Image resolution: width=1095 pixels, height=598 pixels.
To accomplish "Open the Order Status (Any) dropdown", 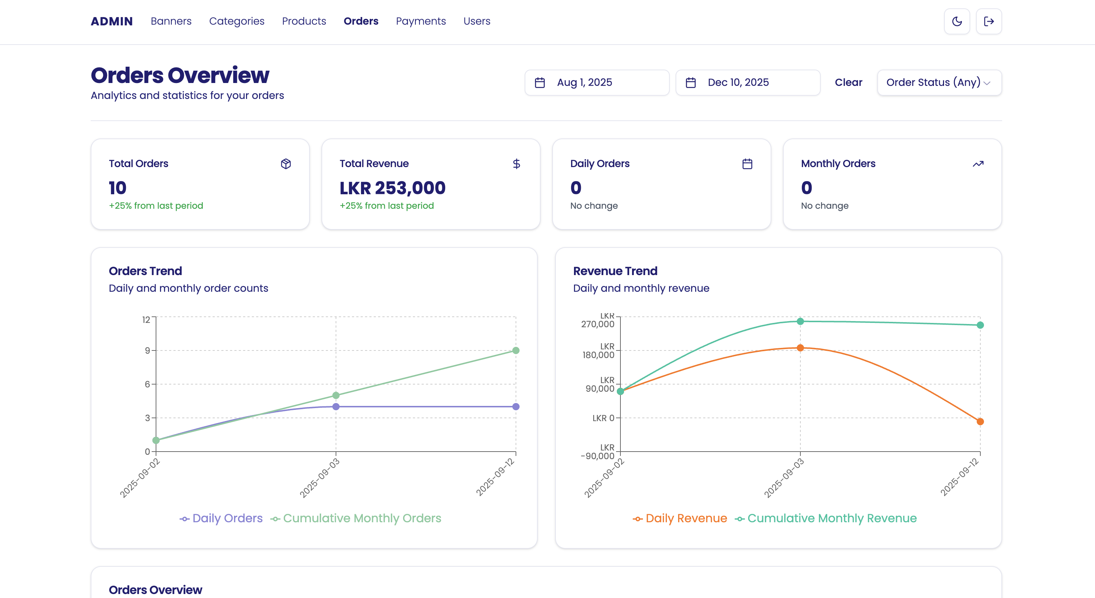I will click(939, 82).
